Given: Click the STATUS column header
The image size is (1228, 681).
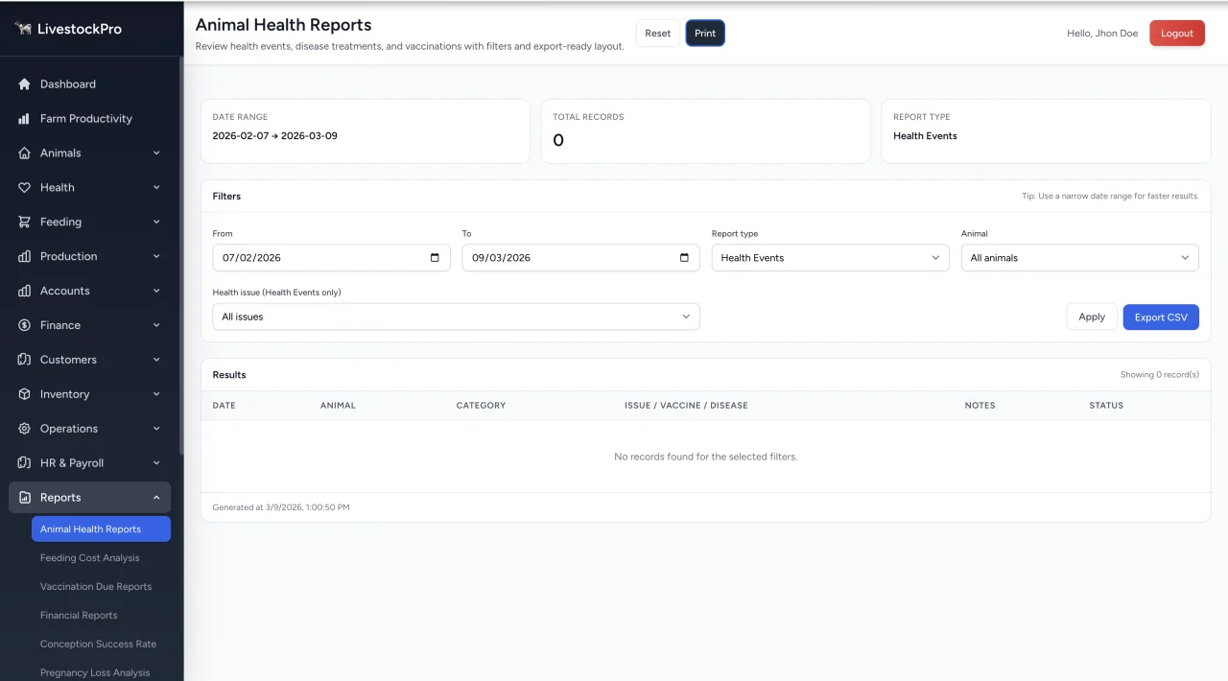Looking at the screenshot, I should [x=1106, y=406].
